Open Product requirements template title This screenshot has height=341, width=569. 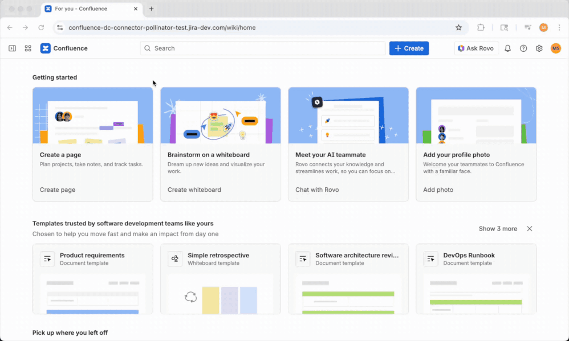tap(92, 255)
